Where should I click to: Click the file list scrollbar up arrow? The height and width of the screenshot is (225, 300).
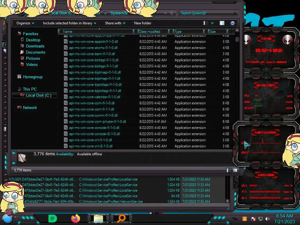237,30
